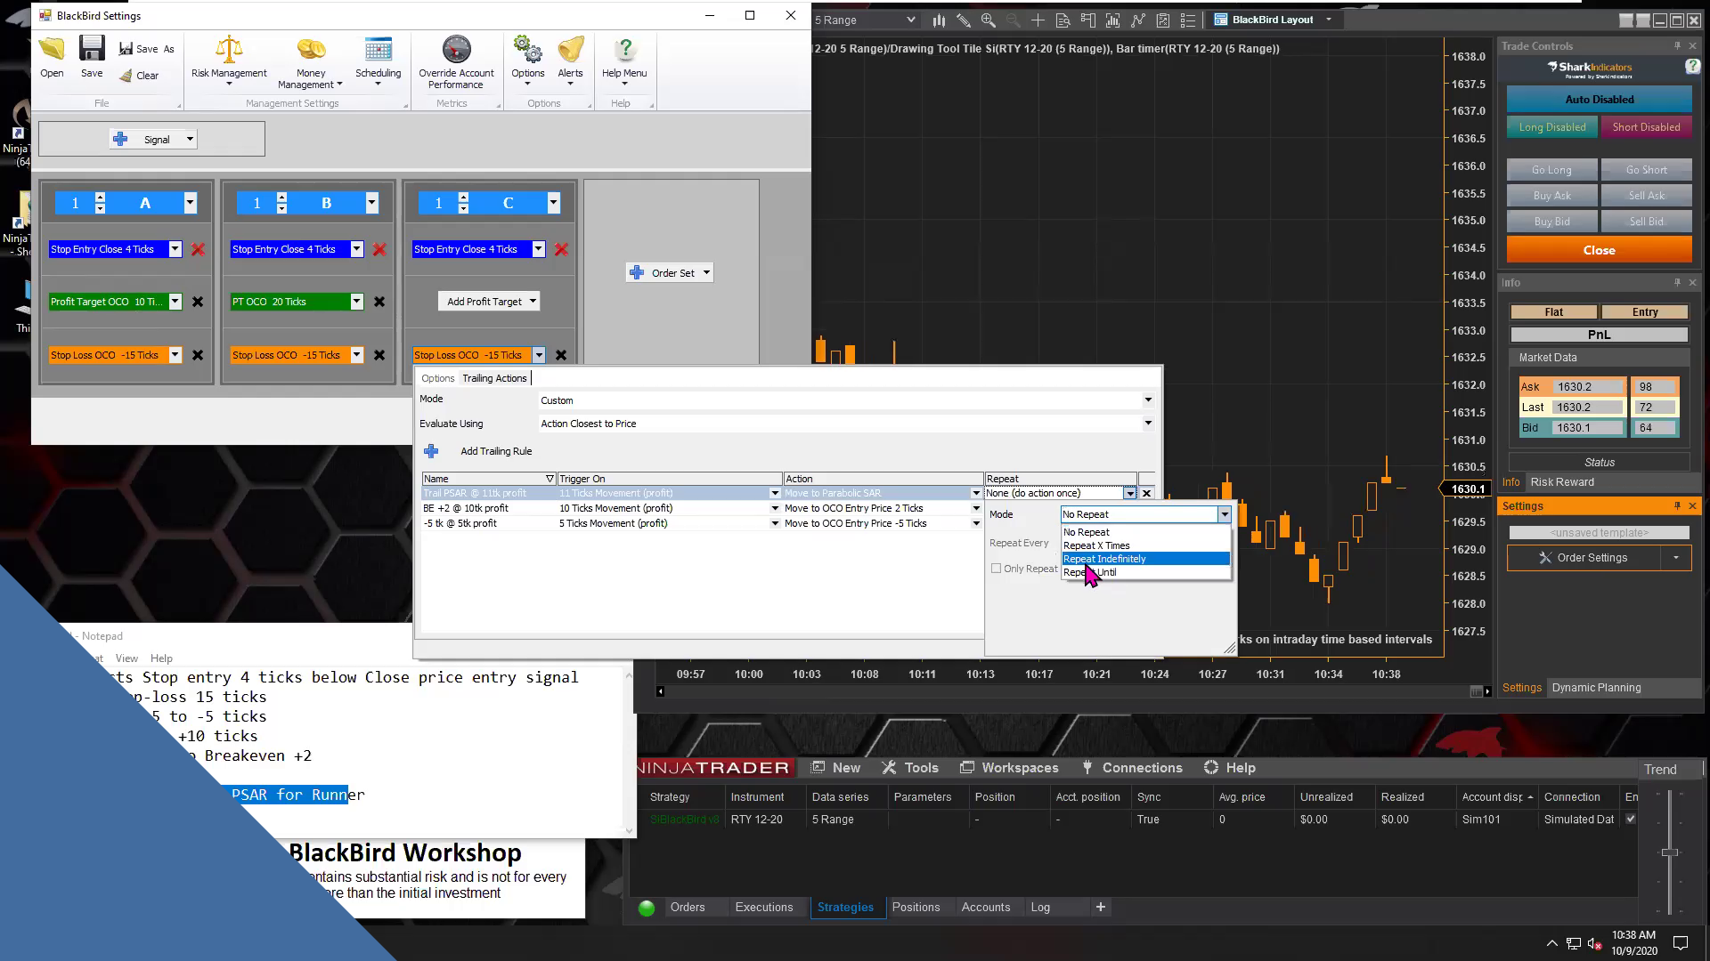This screenshot has height=961, width=1710.
Task: Delete Stop Entry in order set A
Action: [x=198, y=249]
